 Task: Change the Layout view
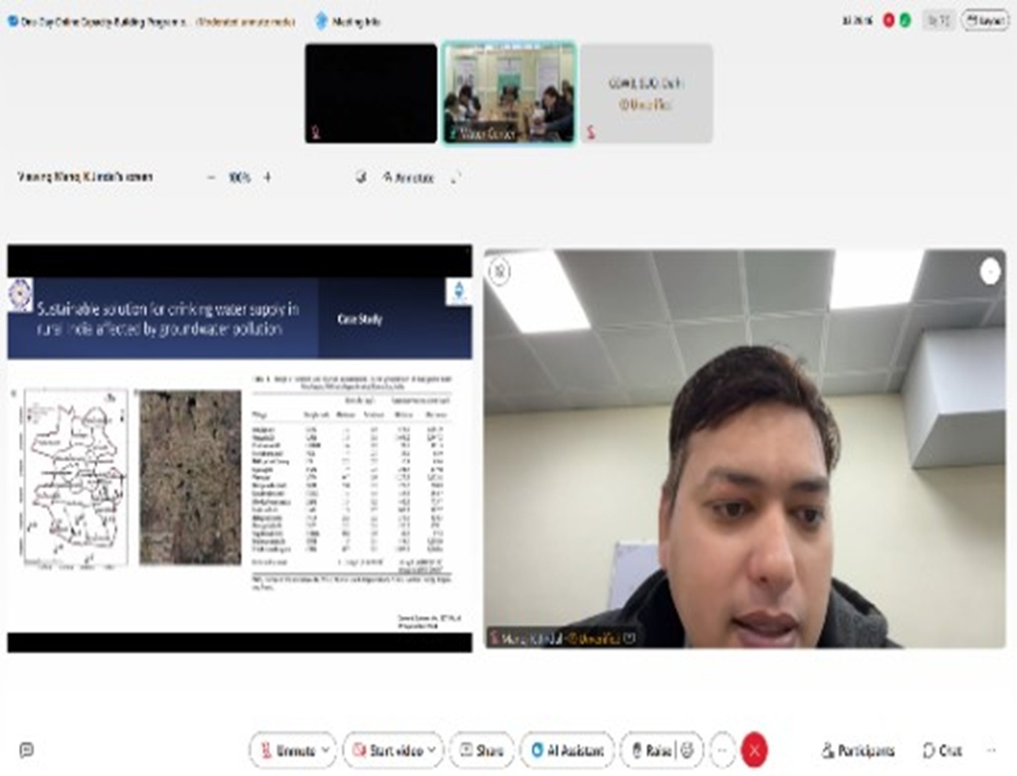(x=985, y=21)
